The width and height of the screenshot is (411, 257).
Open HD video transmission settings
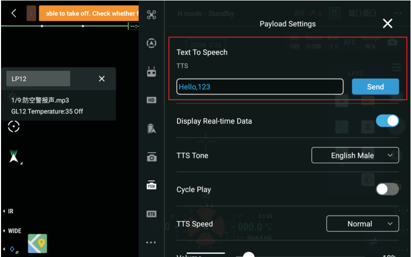[152, 100]
